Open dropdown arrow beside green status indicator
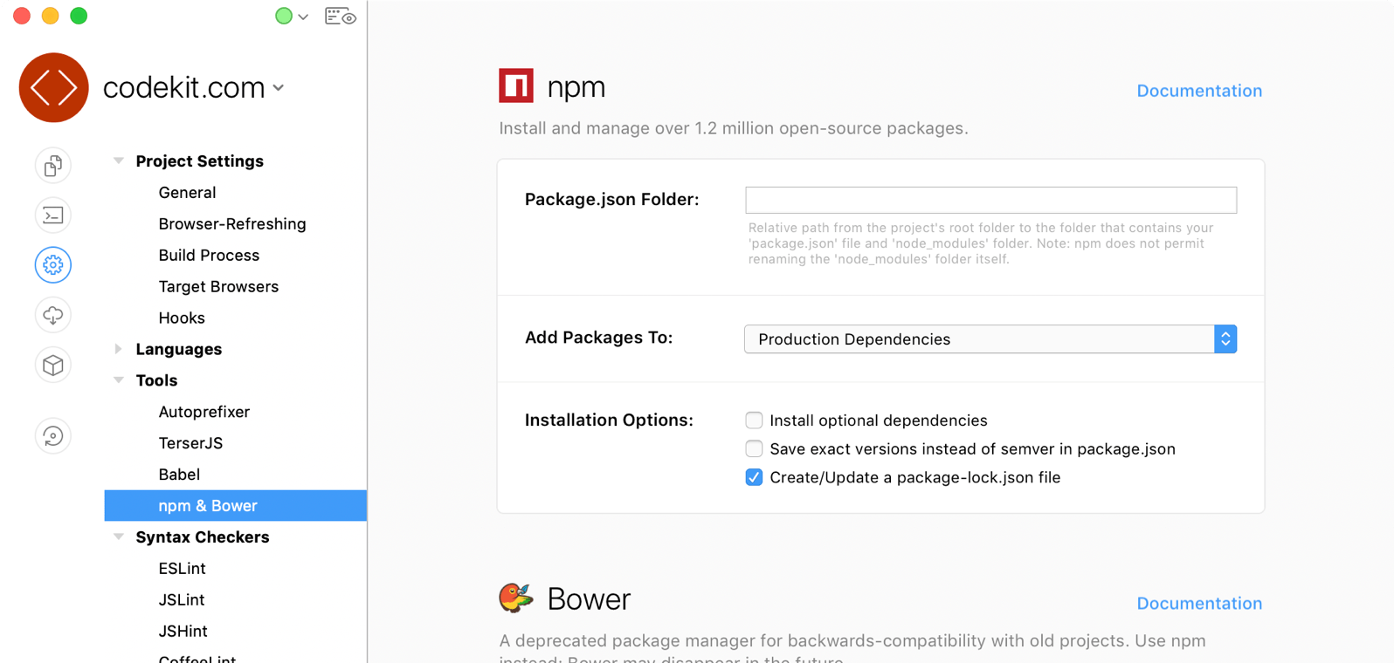This screenshot has height=663, width=1394. [303, 17]
